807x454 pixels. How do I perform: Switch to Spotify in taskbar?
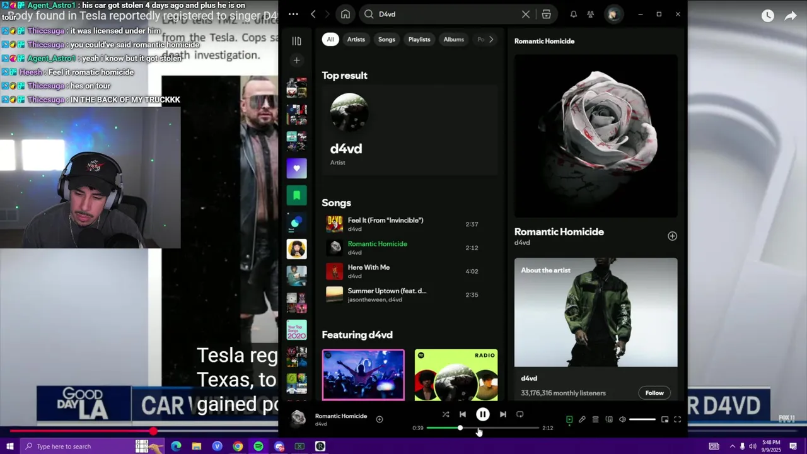258,446
